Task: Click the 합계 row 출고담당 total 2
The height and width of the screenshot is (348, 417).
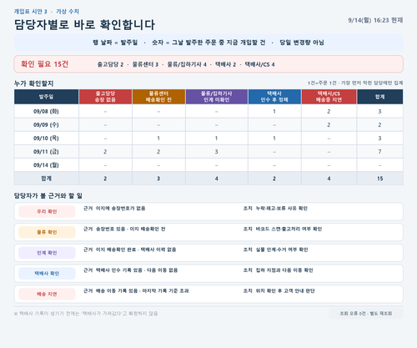Action: point(105,179)
